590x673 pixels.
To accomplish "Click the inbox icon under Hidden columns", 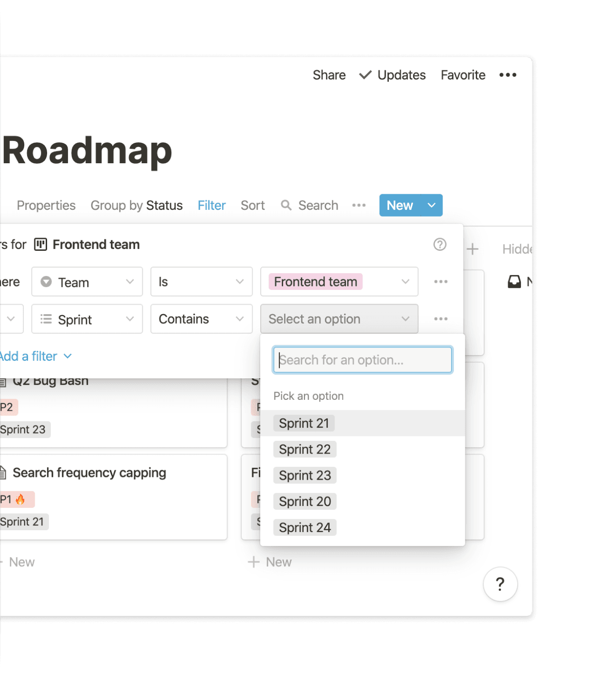I will (x=514, y=282).
